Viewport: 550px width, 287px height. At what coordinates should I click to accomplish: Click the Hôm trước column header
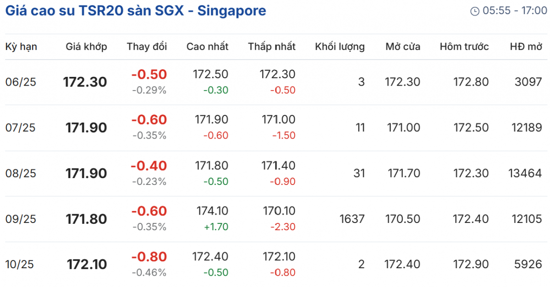click(464, 46)
